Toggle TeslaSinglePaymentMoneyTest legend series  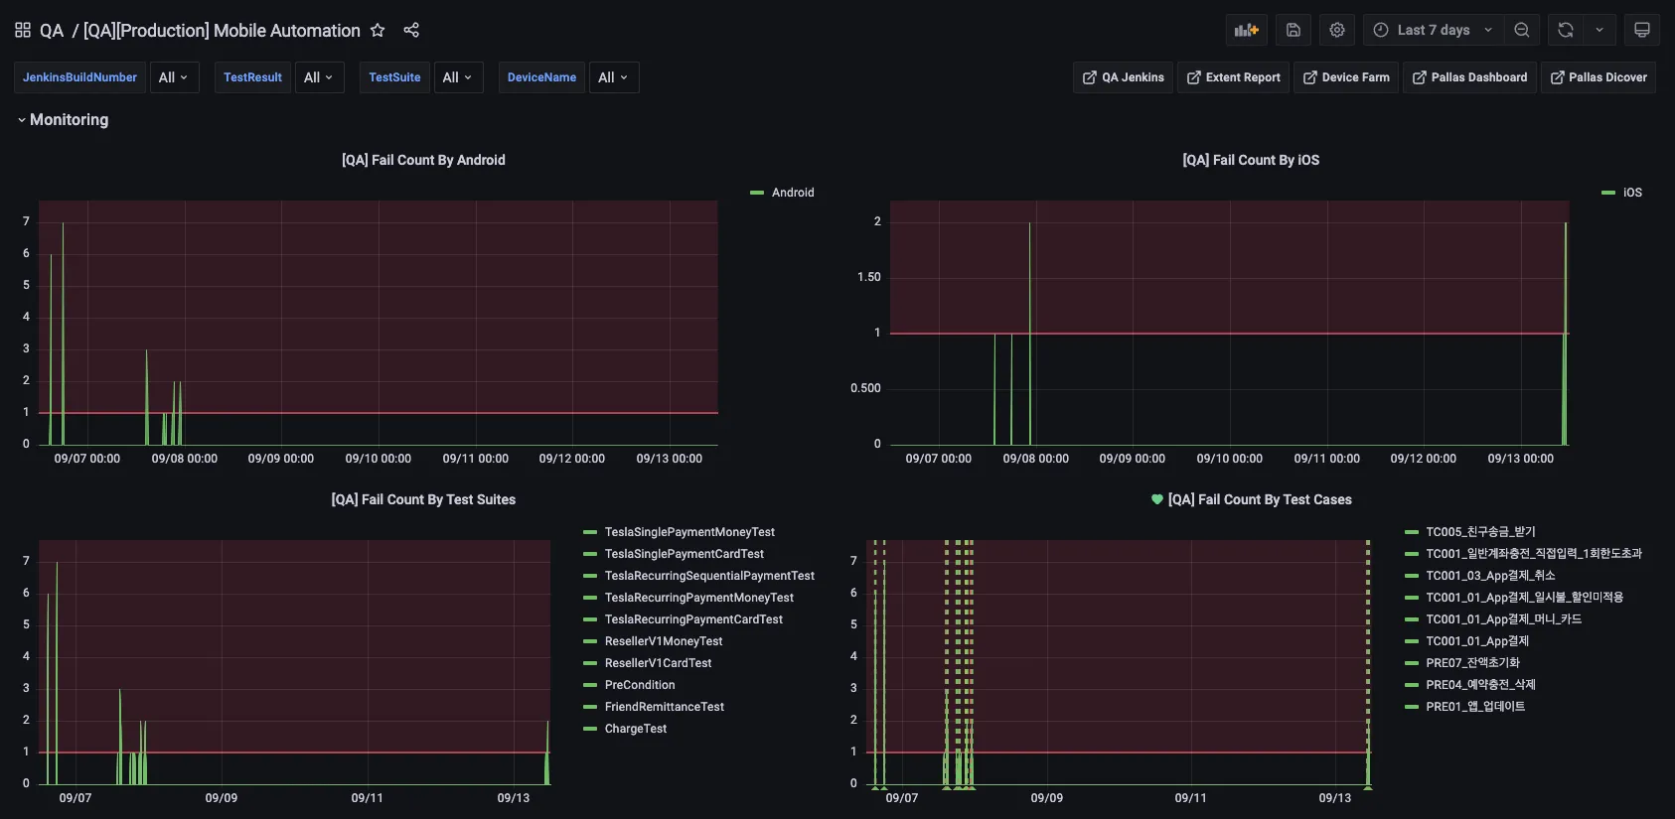pos(689,532)
